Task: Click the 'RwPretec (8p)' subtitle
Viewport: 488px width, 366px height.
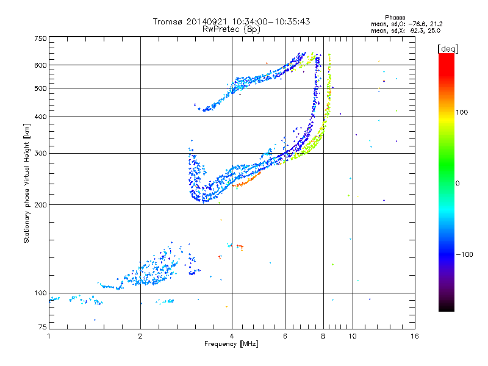Action: coord(231,29)
